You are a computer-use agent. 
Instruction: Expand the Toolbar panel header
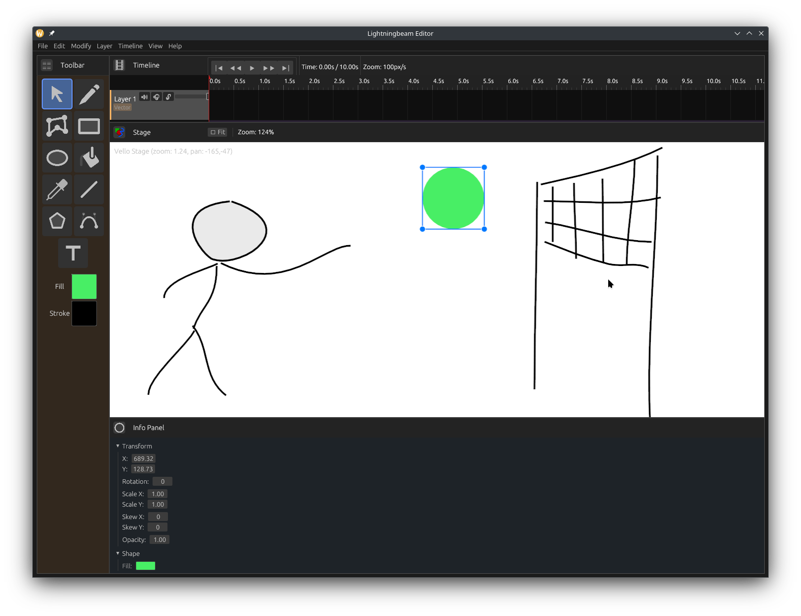click(x=46, y=65)
